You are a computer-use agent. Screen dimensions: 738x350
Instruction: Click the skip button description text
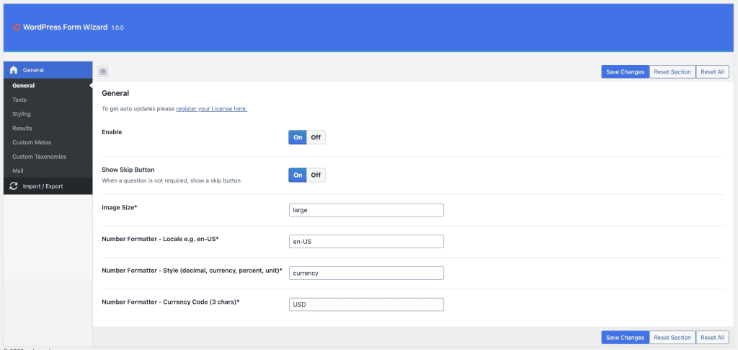pos(172,180)
